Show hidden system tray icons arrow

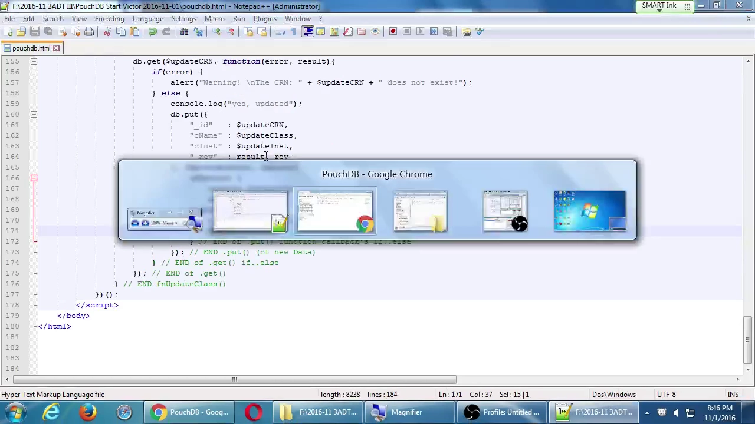click(x=647, y=412)
